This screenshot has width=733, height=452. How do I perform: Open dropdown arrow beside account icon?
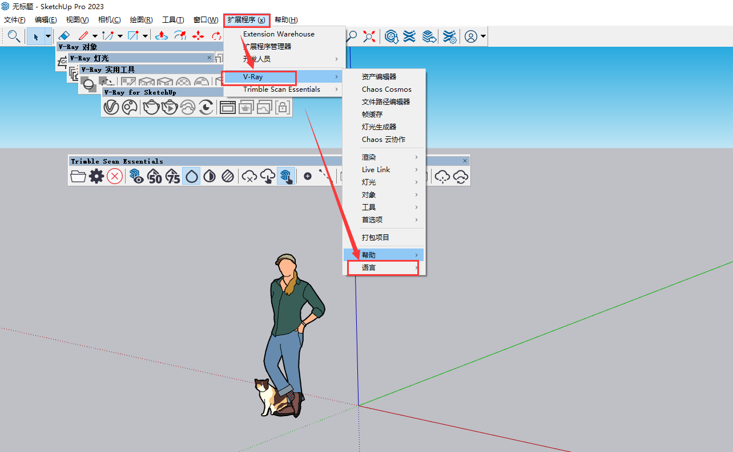[484, 36]
